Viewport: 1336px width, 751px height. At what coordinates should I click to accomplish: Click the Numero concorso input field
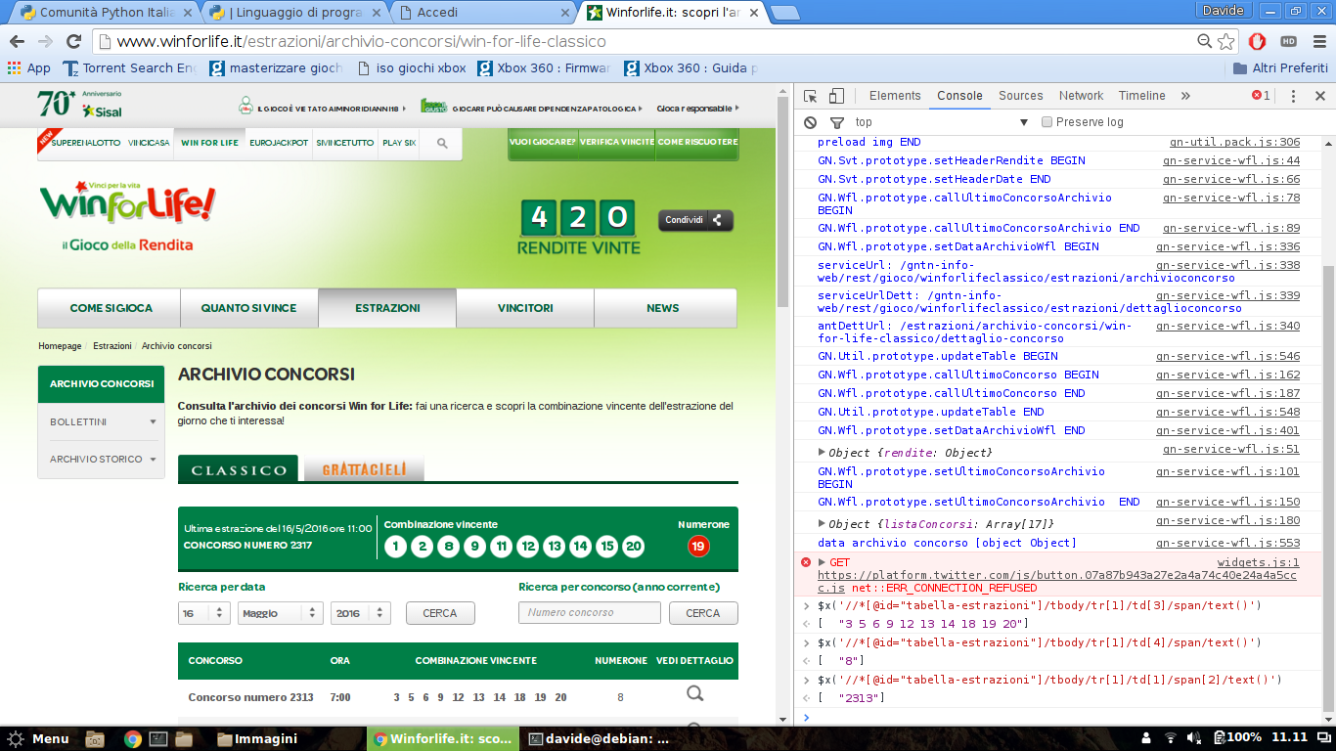(589, 613)
